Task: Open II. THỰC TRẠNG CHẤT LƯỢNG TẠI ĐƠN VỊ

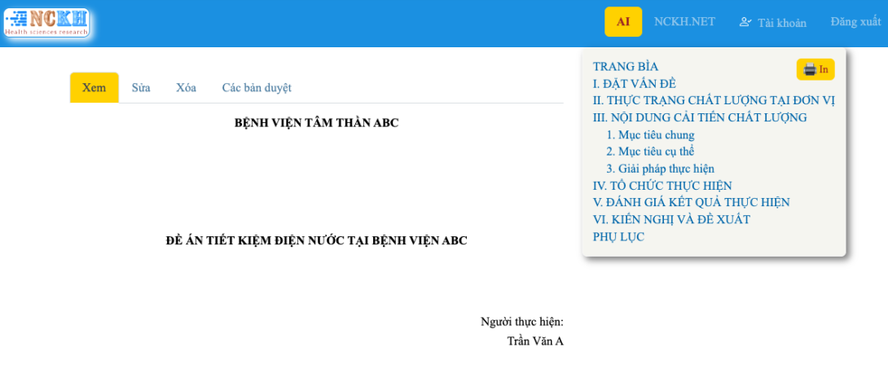Action: (714, 101)
